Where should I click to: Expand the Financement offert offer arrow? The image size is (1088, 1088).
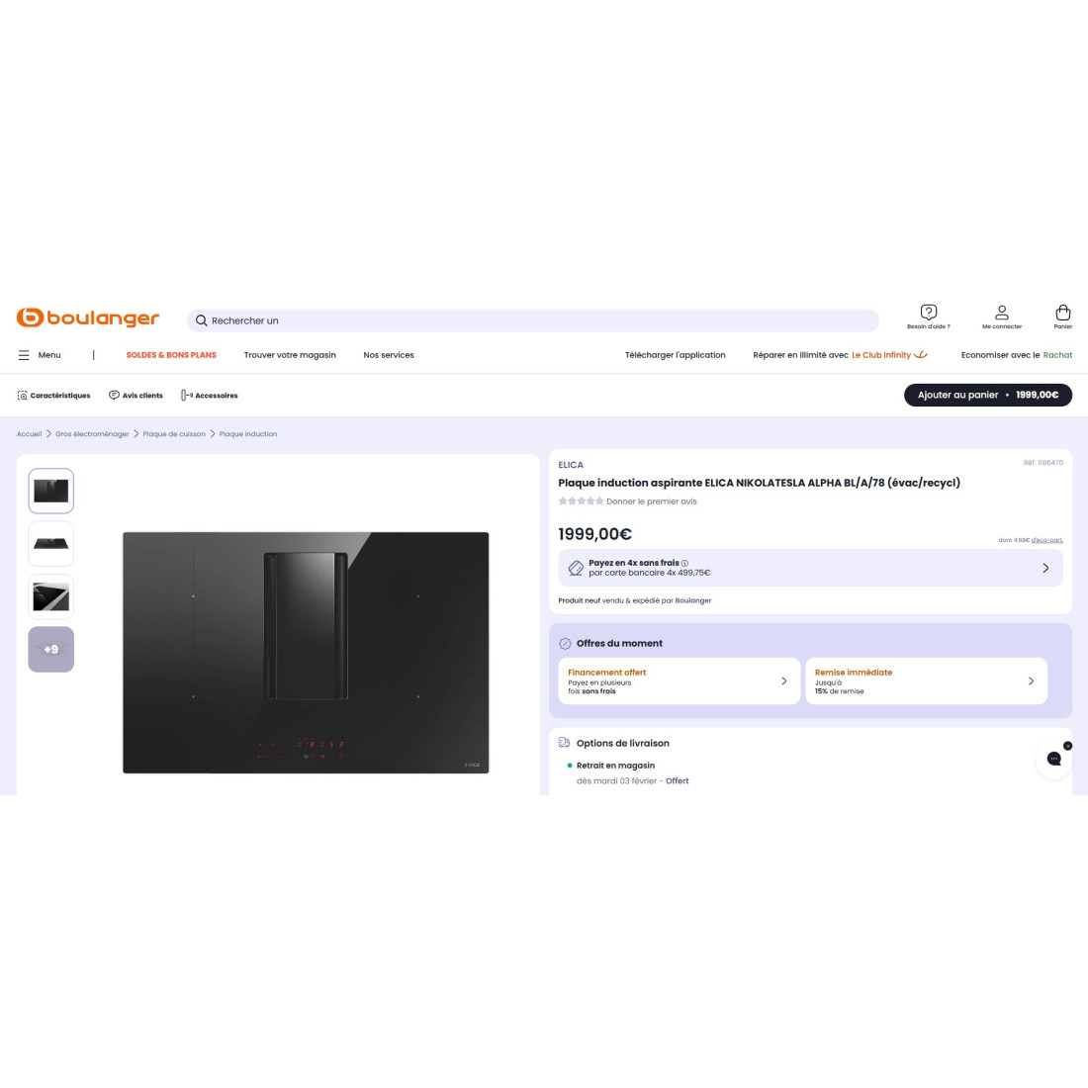tap(784, 681)
